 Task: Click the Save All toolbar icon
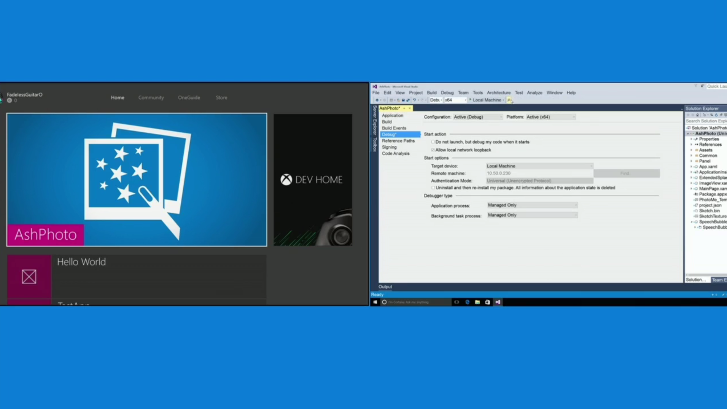408,100
